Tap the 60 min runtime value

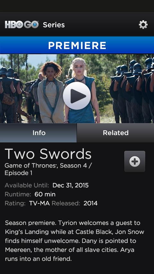(45, 194)
